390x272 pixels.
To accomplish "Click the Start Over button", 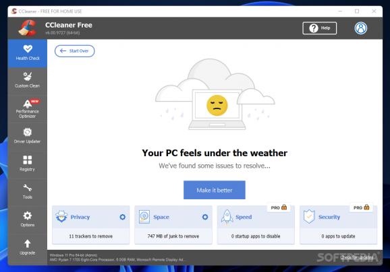I will 75,51.
